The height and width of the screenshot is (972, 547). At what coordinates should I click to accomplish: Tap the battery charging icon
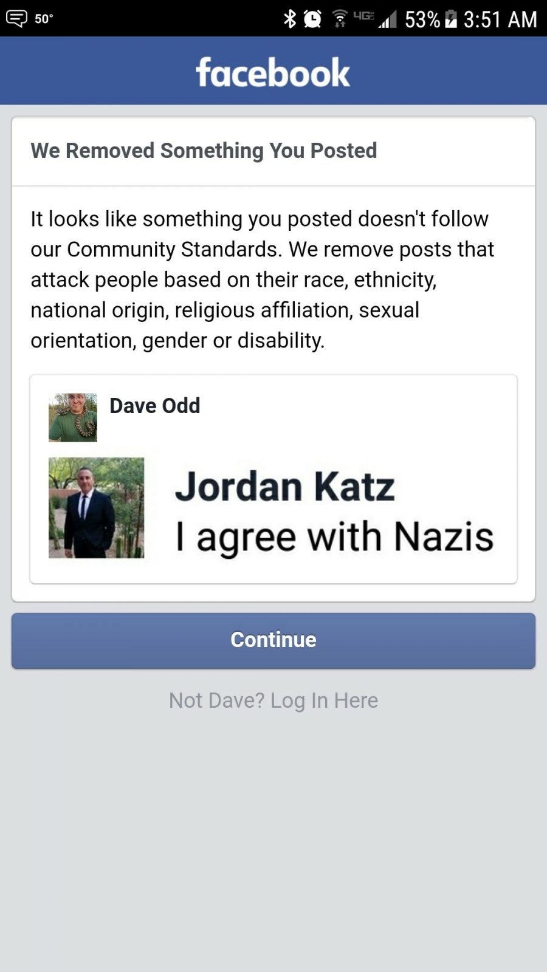[x=450, y=19]
